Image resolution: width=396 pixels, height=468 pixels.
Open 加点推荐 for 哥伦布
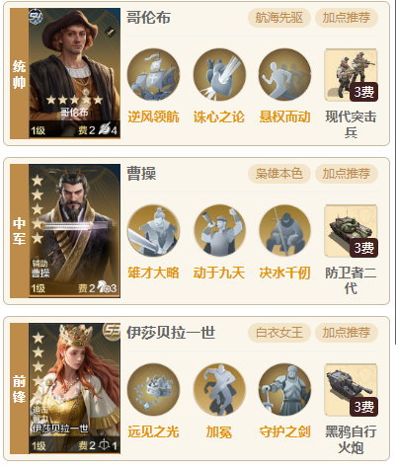(x=347, y=18)
